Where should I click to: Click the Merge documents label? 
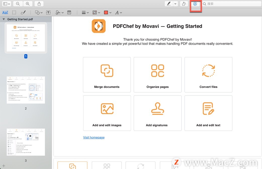(x=107, y=87)
